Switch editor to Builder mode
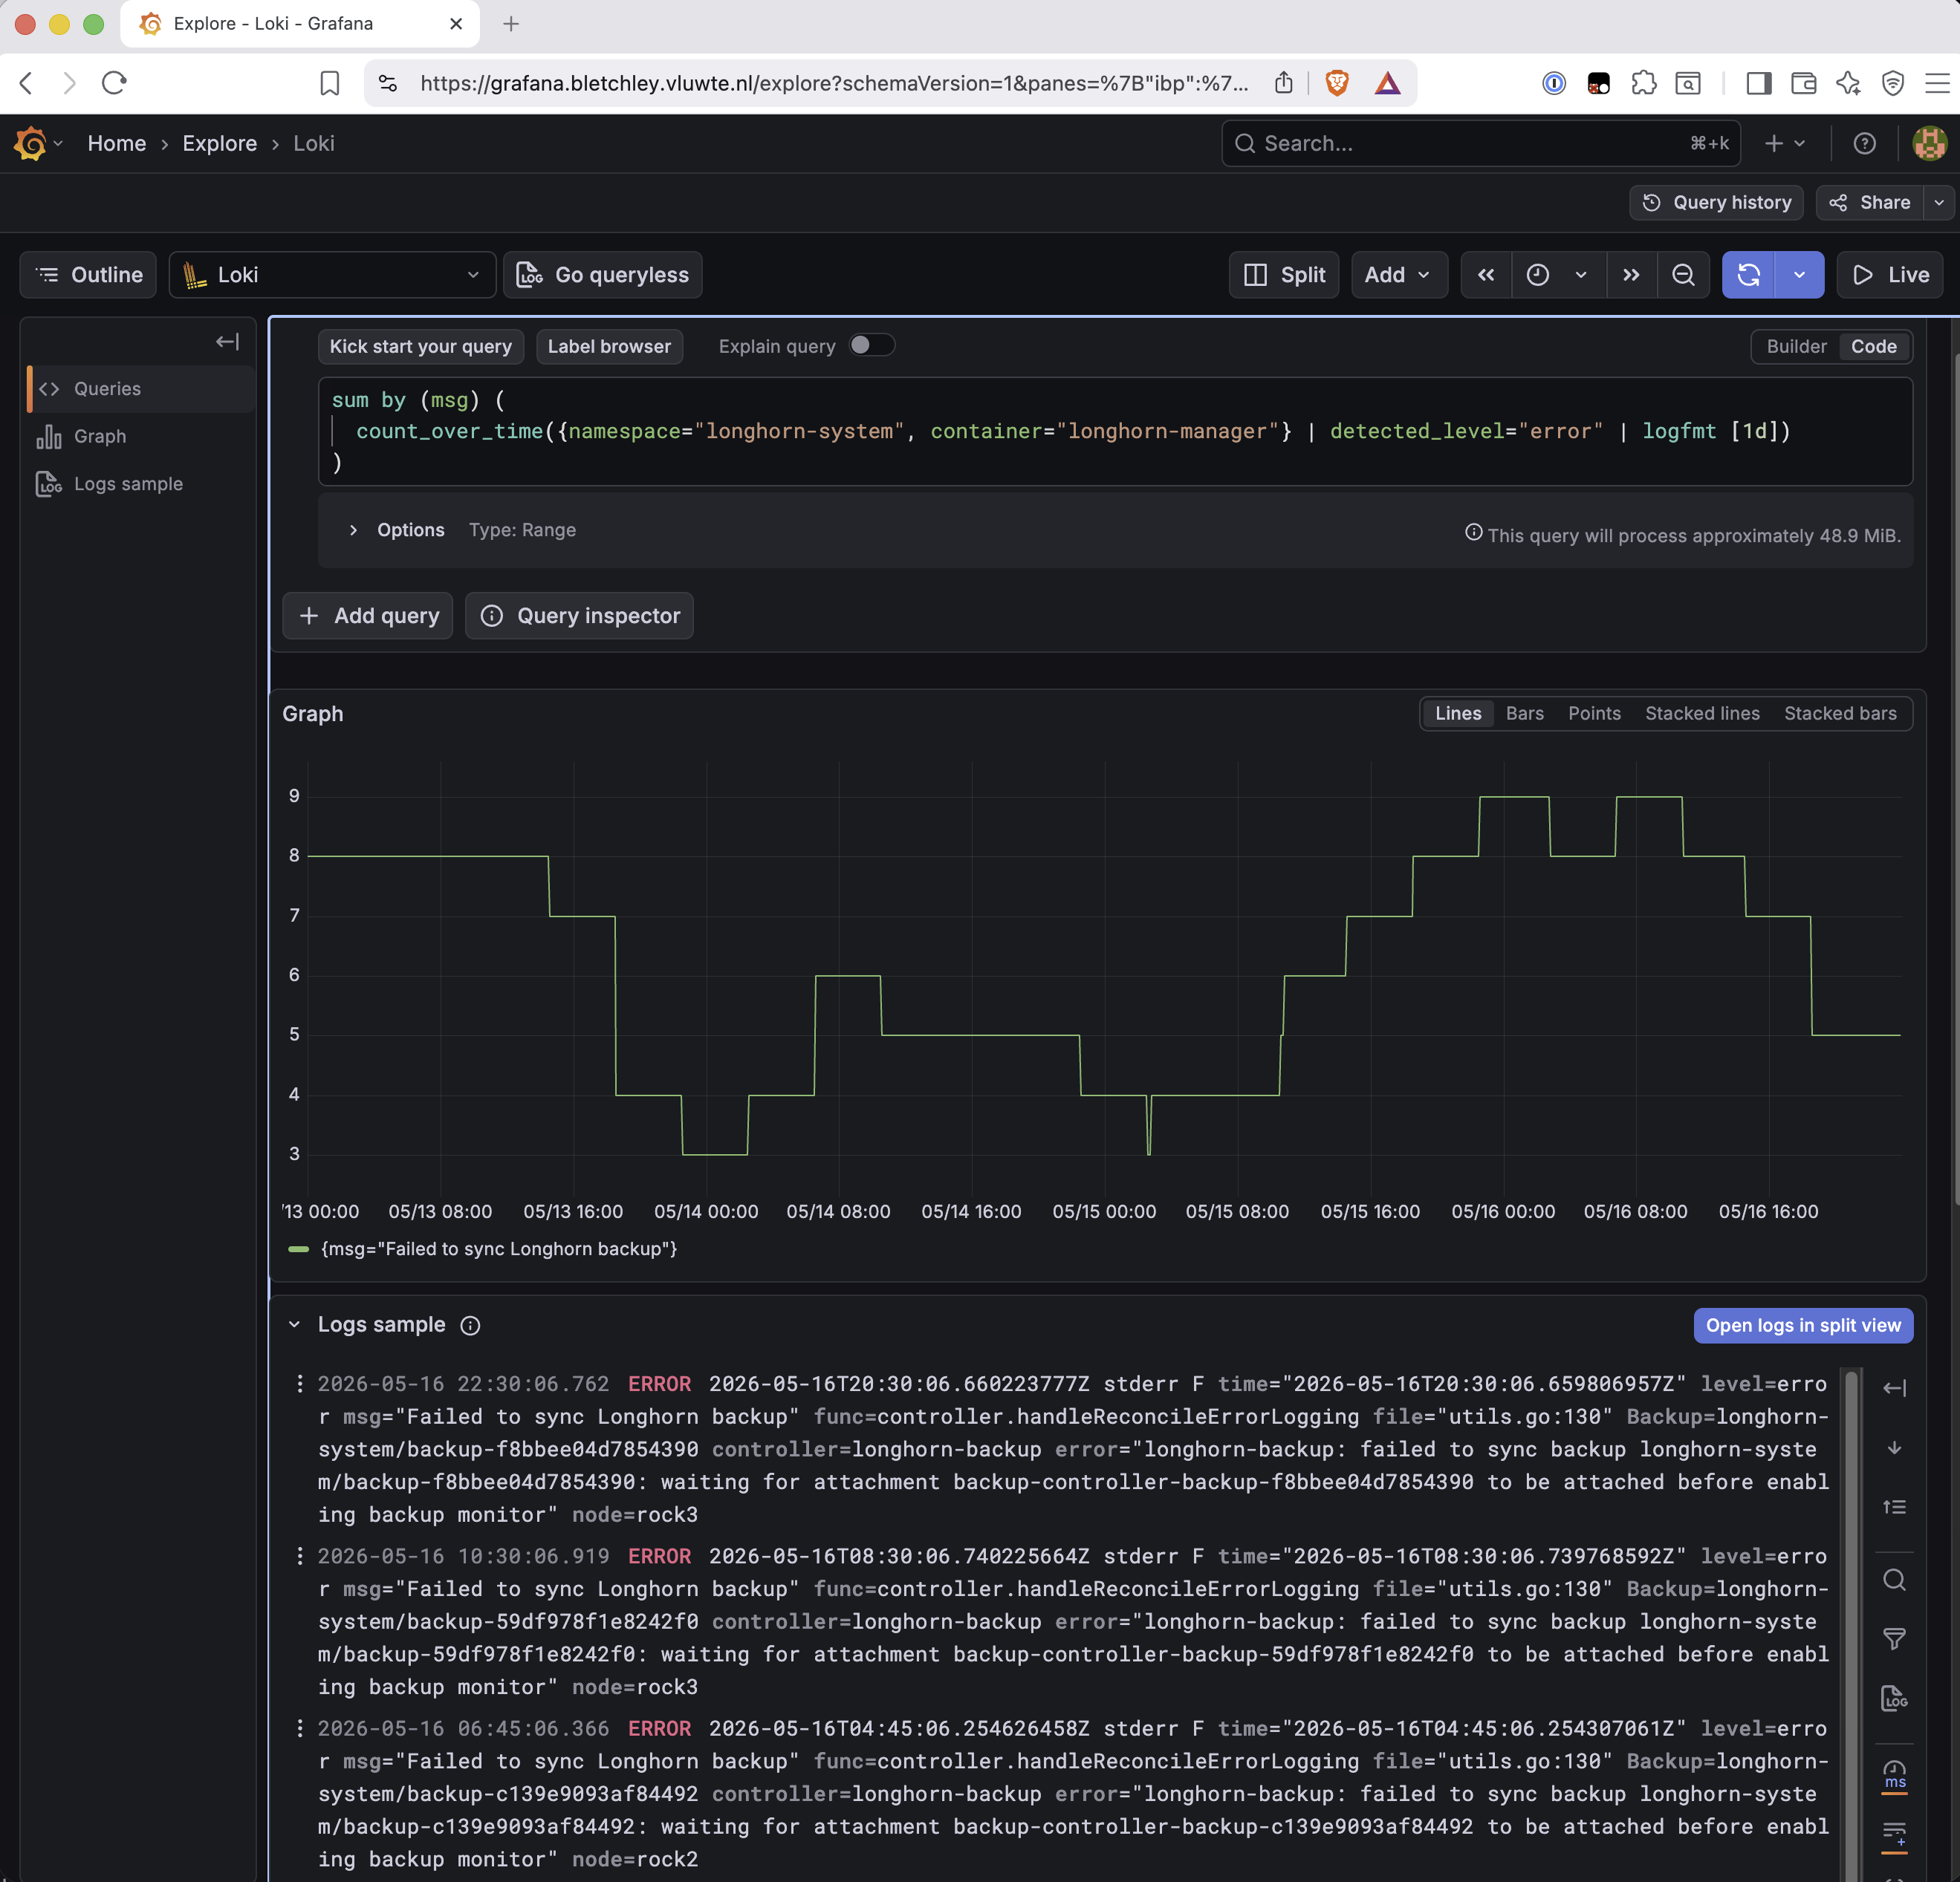Image resolution: width=1960 pixels, height=1882 pixels. [x=1796, y=347]
